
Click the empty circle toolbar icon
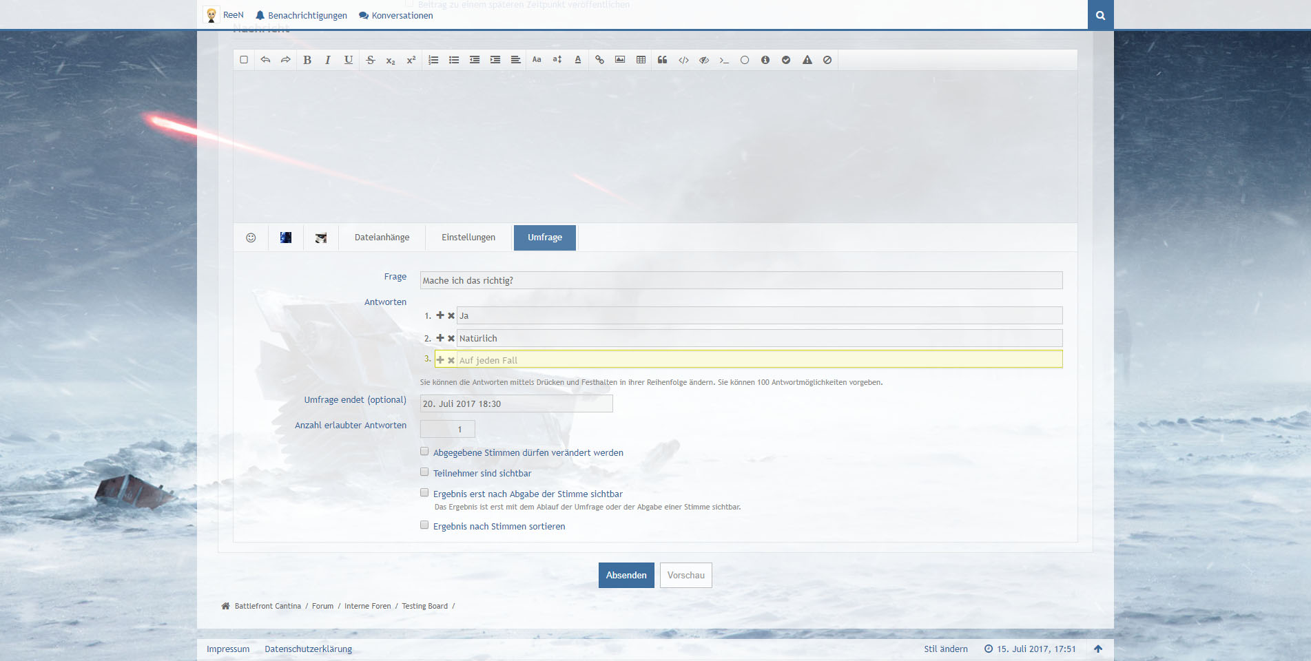(x=745, y=60)
